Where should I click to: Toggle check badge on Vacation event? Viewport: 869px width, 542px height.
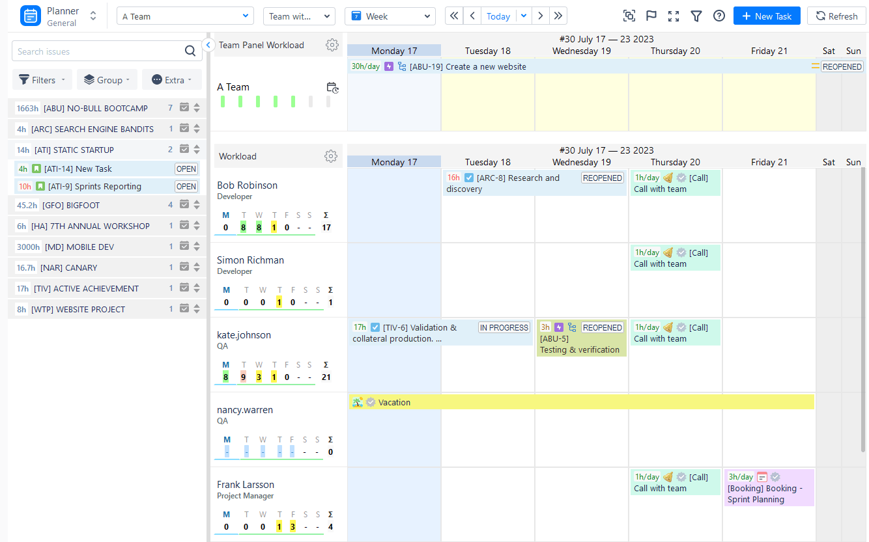click(x=371, y=402)
